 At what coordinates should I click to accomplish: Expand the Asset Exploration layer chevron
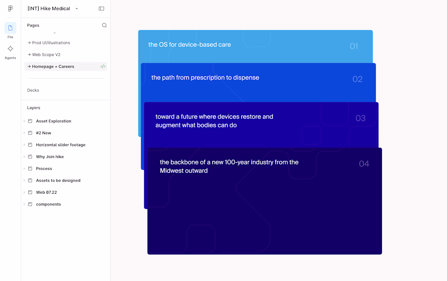(24, 121)
